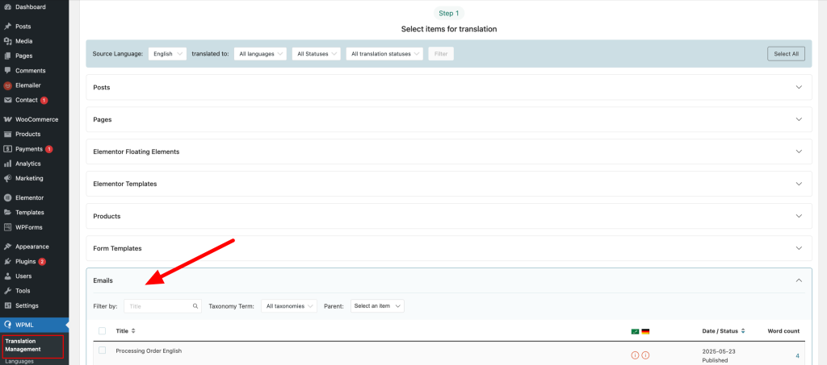Screen dimensions: 827x365
Task: Click the Select All button
Action: pos(786,54)
